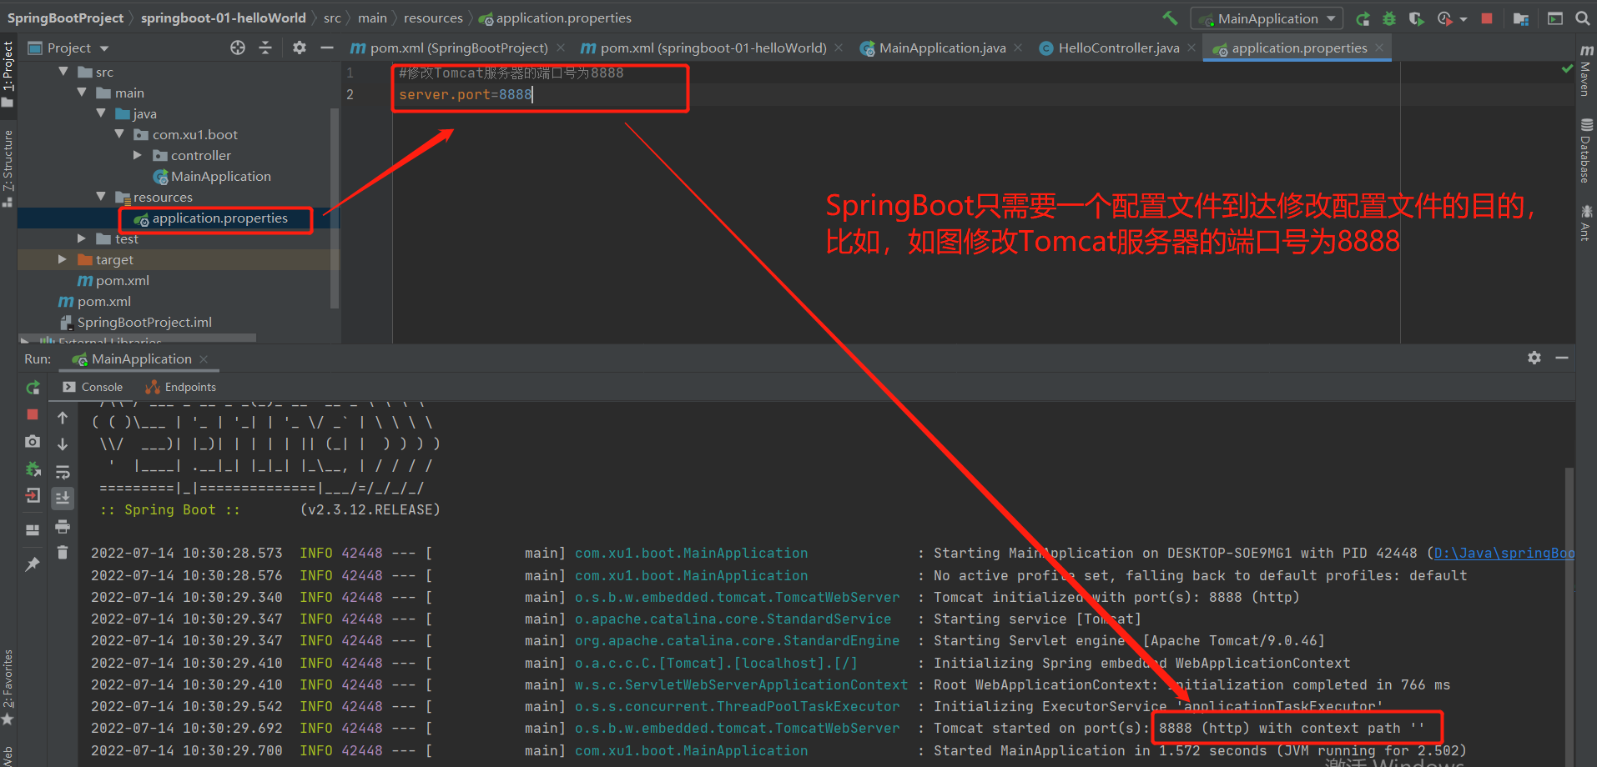
Task: Expand the target folder
Action: click(x=63, y=259)
